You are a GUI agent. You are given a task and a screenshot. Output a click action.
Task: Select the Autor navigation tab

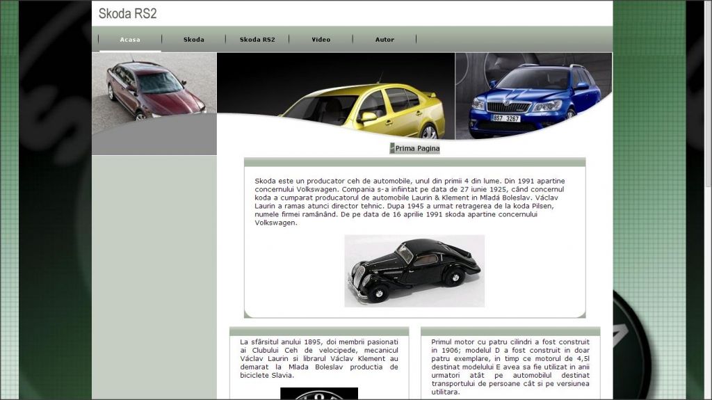point(385,40)
